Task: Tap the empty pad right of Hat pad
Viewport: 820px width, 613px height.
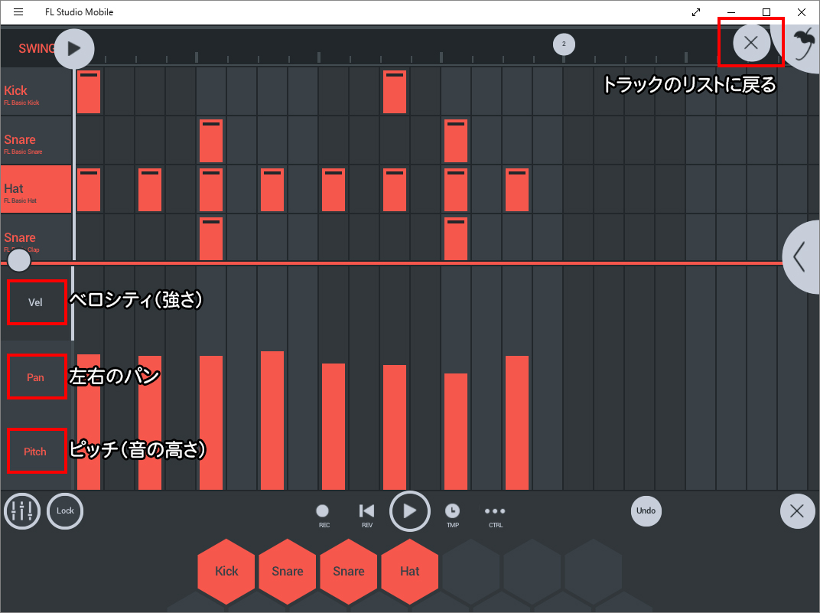Action: (x=471, y=571)
